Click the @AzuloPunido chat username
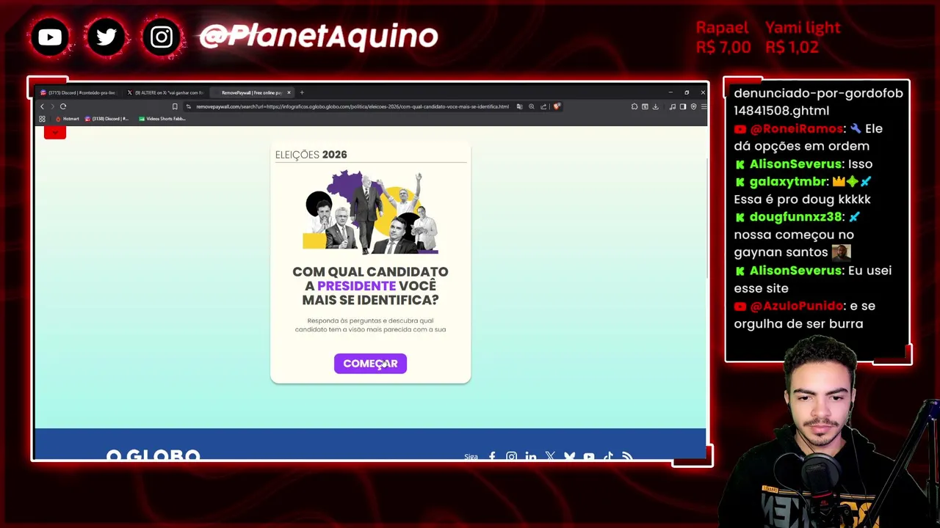This screenshot has height=528, width=940. coord(796,306)
